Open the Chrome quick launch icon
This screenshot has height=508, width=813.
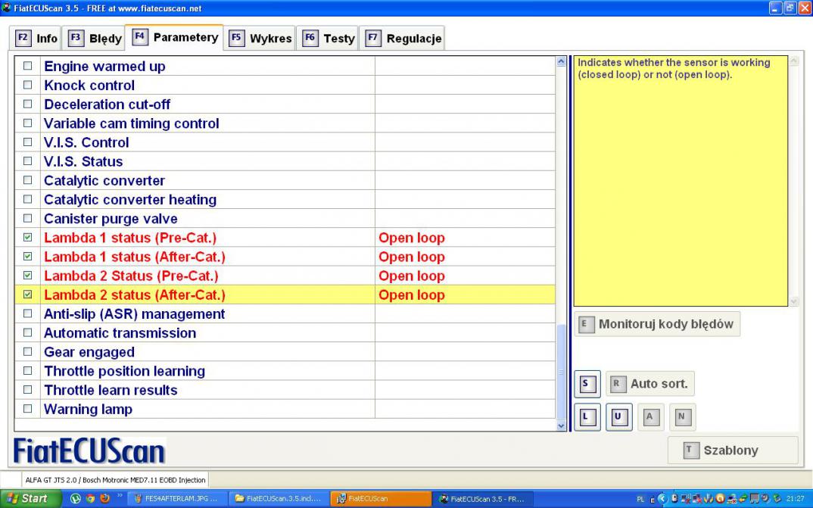pyautogui.click(x=90, y=499)
